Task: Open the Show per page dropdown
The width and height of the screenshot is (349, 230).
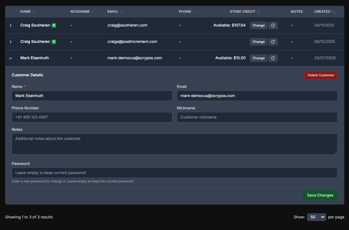Action: [x=317, y=217]
